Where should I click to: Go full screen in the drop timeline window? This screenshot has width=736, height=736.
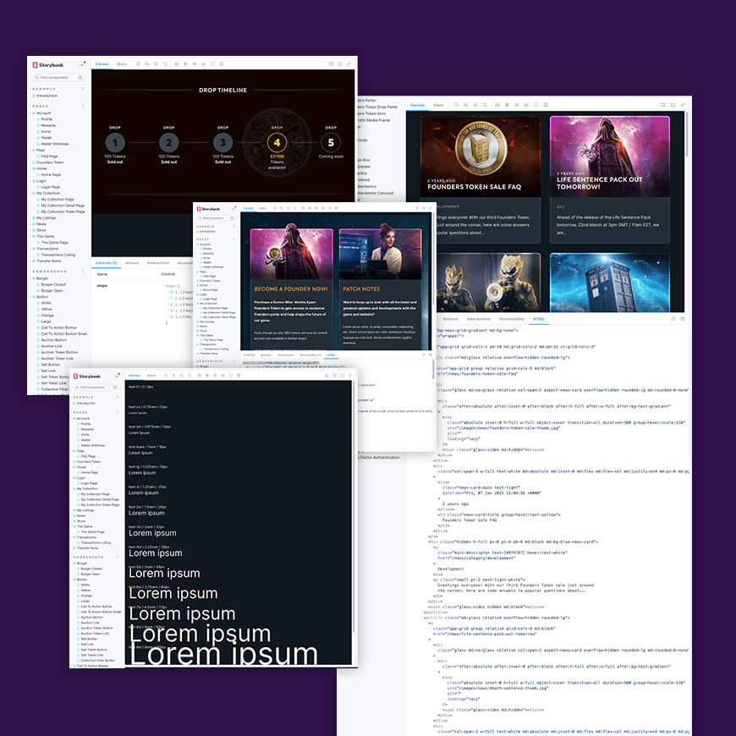click(331, 63)
